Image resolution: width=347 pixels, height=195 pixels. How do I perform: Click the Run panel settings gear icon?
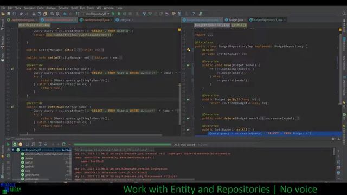(x=333, y=139)
